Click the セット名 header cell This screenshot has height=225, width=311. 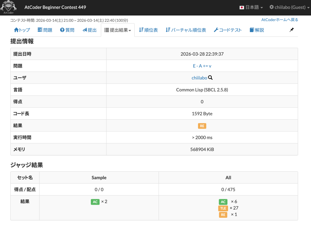coord(25,177)
